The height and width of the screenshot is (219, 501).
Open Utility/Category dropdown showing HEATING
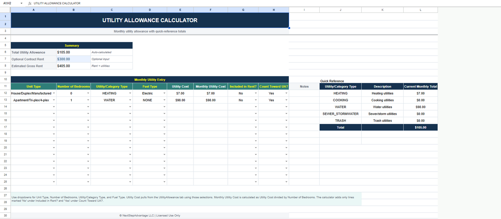[x=130, y=93]
